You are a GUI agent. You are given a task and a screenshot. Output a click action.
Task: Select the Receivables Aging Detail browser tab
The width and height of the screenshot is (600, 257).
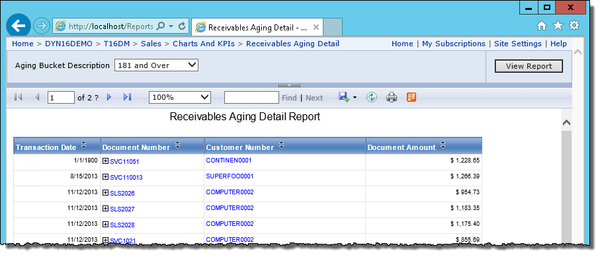coord(257,27)
